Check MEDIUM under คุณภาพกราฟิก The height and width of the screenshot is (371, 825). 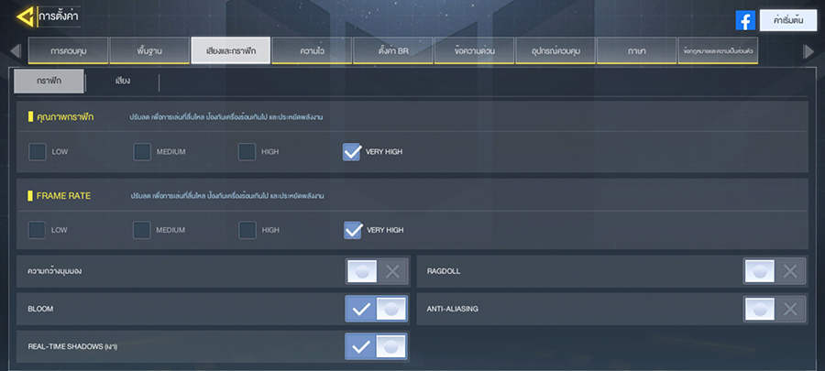click(142, 152)
